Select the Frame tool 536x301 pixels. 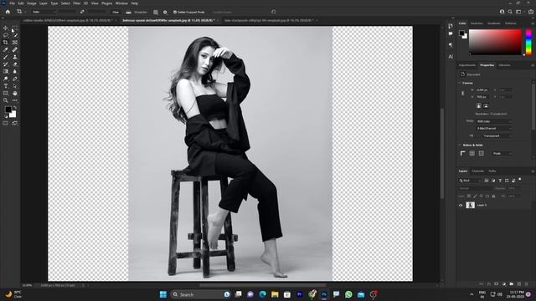point(15,43)
